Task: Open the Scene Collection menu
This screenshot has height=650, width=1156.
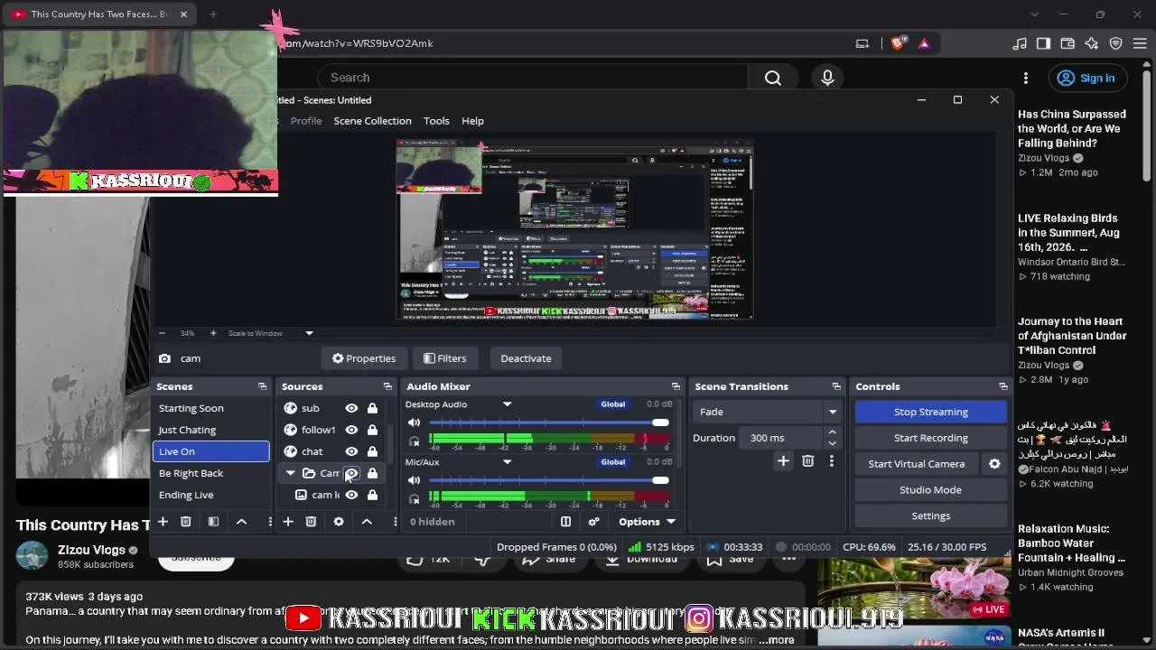Action: coord(372,121)
